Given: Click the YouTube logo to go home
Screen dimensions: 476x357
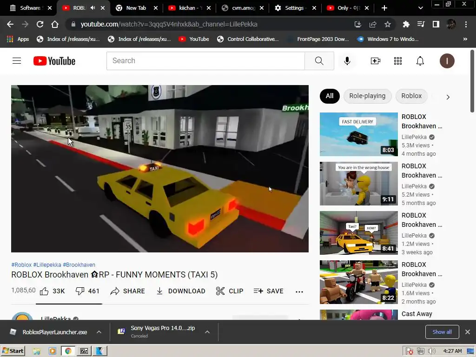Looking at the screenshot, I should pos(54,61).
